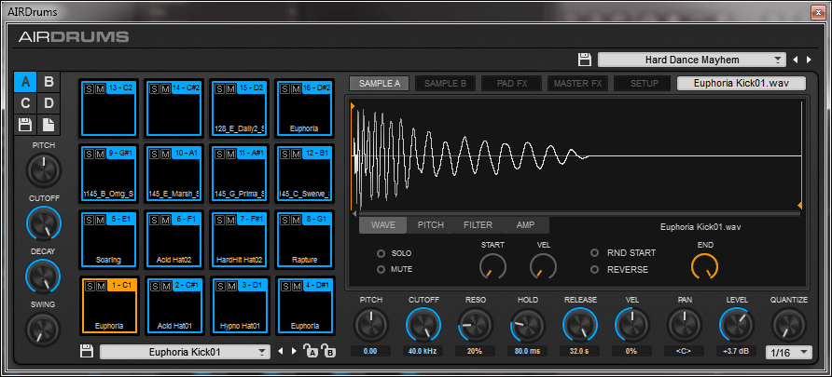
Task: Trigger the Rapture pad
Action: pos(305,241)
